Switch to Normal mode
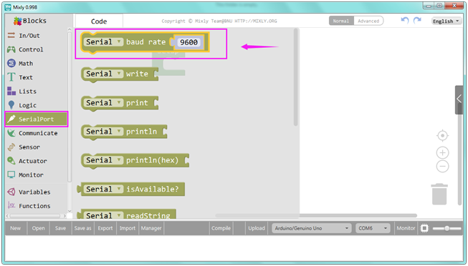This screenshot has width=468, height=266. coord(341,21)
